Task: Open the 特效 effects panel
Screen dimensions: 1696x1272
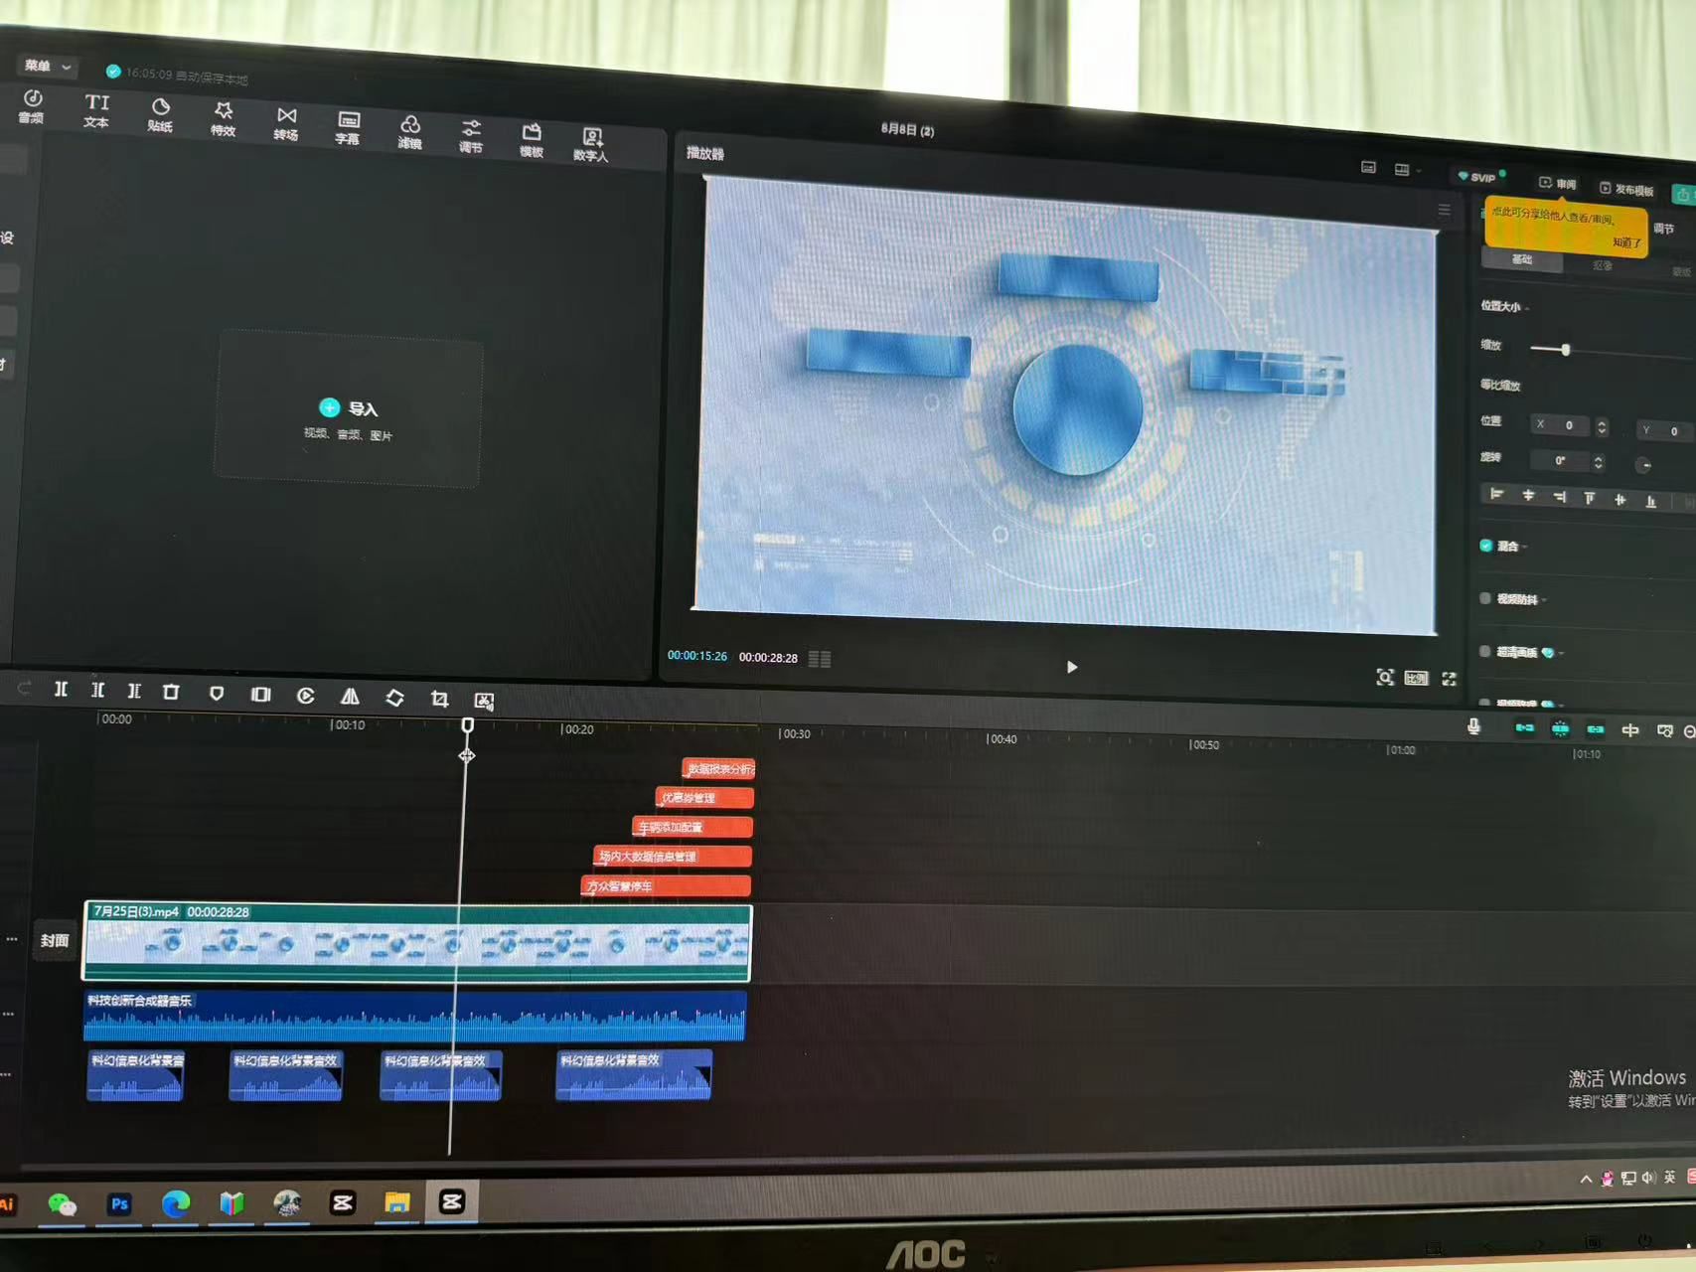Action: tap(223, 118)
